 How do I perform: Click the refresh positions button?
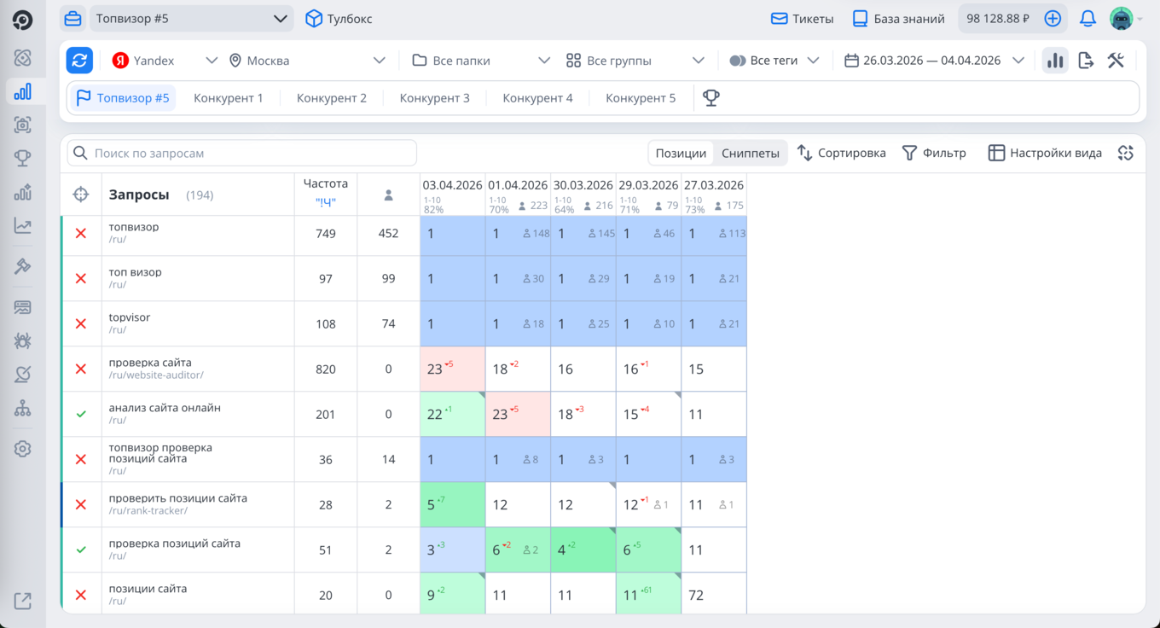point(80,61)
